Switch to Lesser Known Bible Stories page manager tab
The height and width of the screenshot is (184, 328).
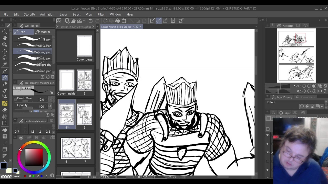pos(76,27)
